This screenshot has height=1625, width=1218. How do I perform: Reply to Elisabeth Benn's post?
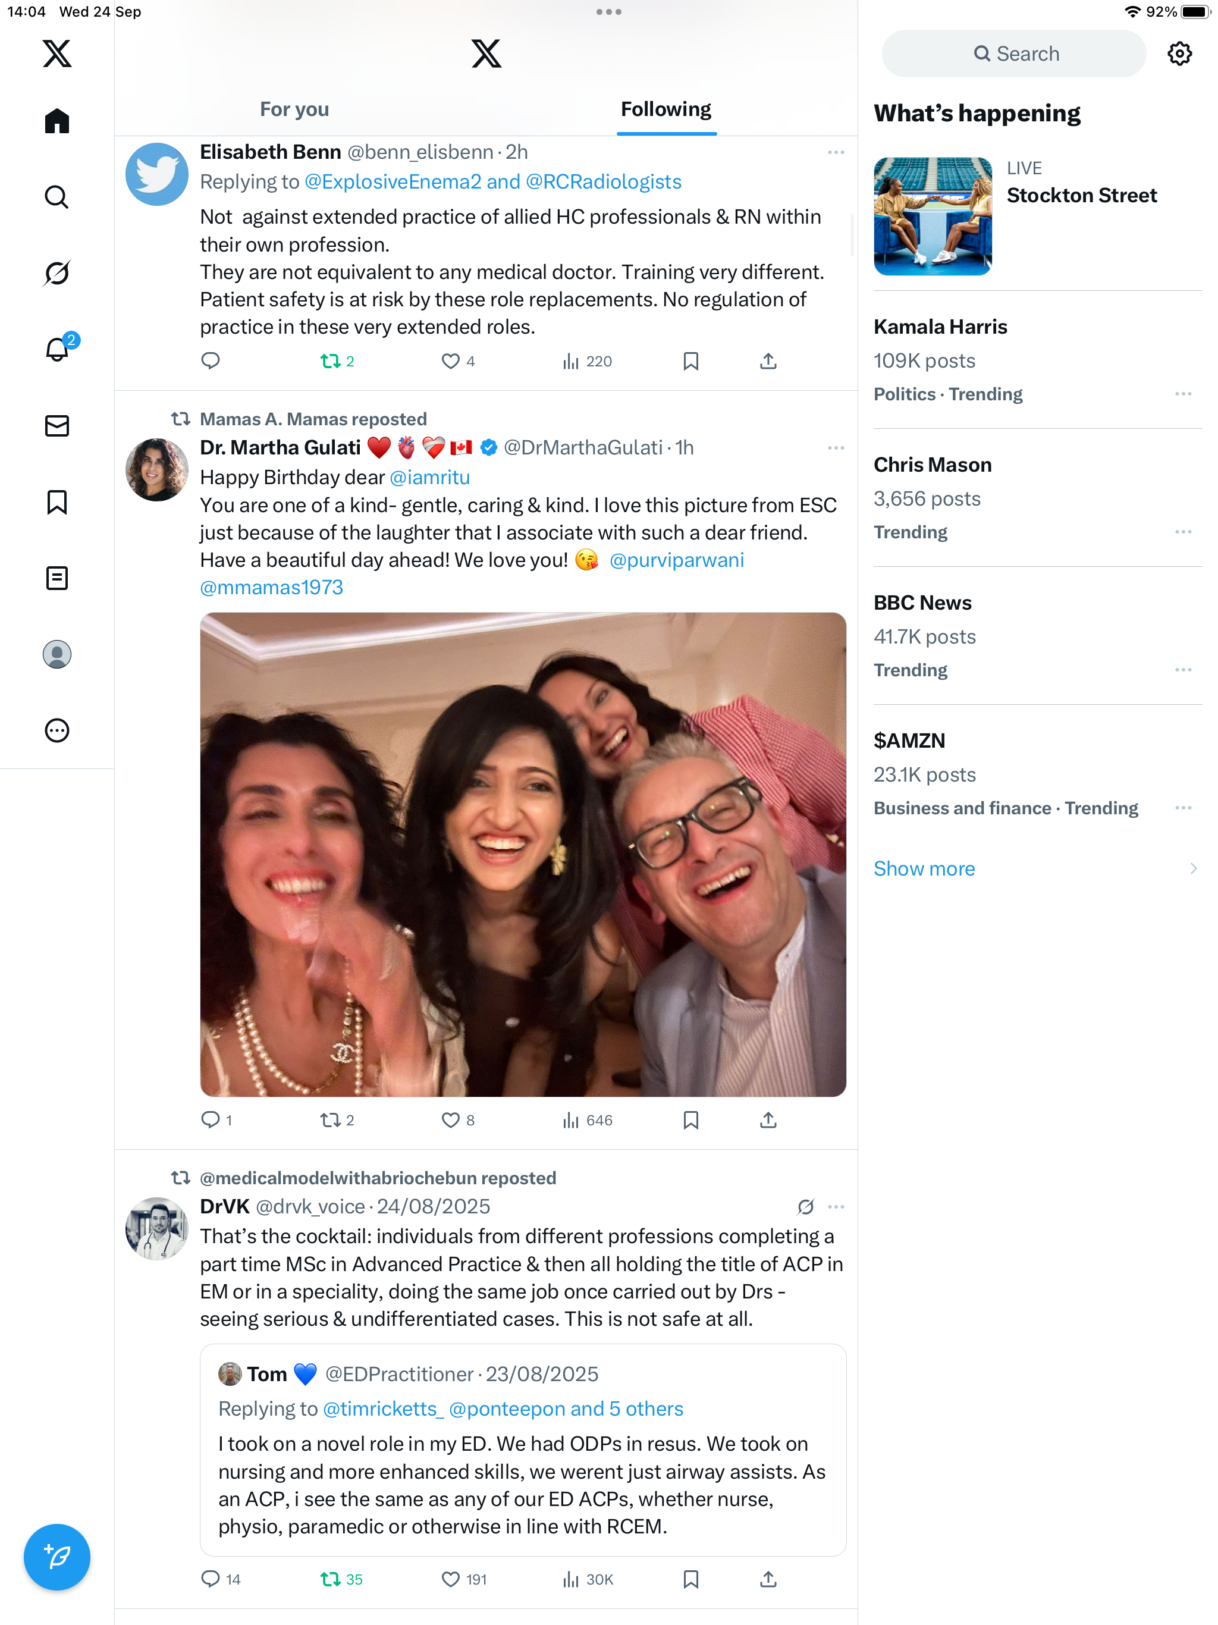coord(211,360)
